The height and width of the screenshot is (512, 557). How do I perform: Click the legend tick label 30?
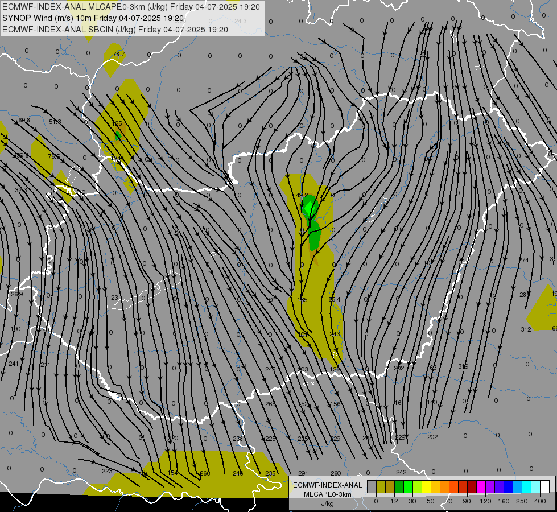click(412, 501)
